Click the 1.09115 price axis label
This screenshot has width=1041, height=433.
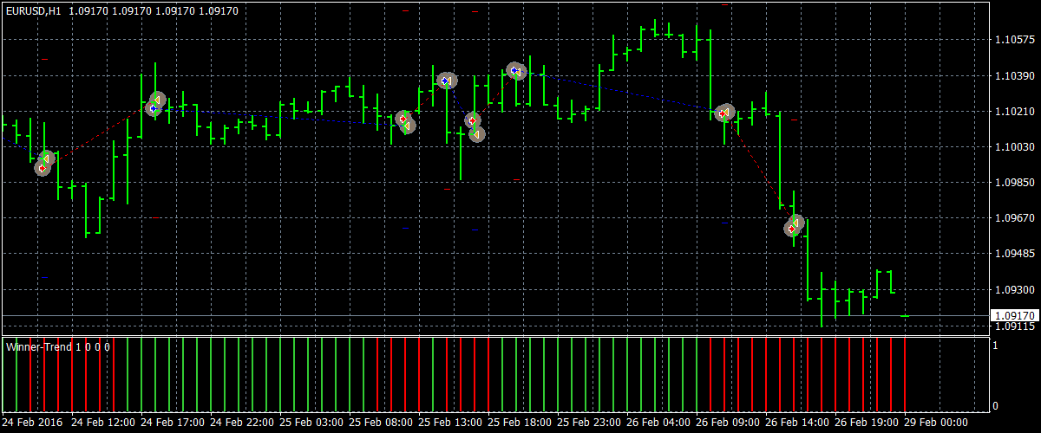tap(1014, 326)
